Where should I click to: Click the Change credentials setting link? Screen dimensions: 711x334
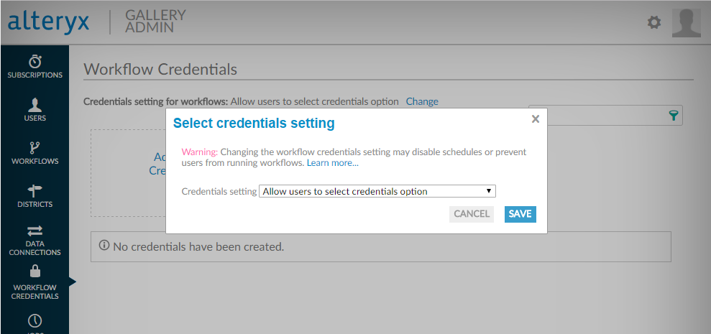coord(422,101)
